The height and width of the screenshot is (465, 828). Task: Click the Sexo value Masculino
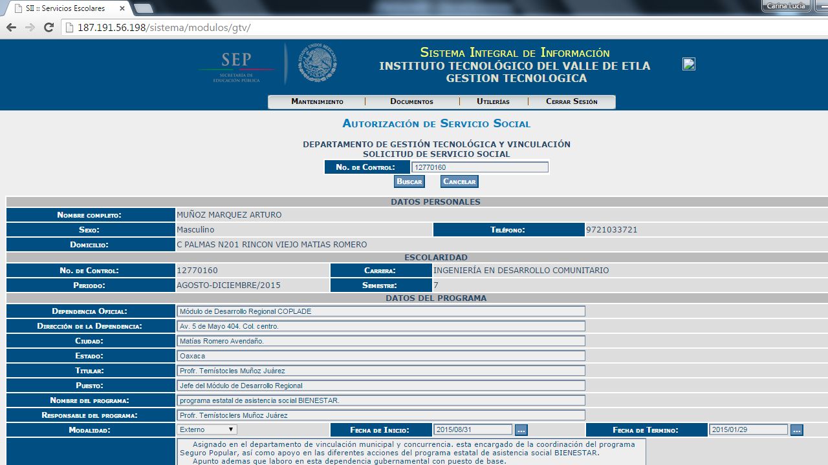point(195,230)
